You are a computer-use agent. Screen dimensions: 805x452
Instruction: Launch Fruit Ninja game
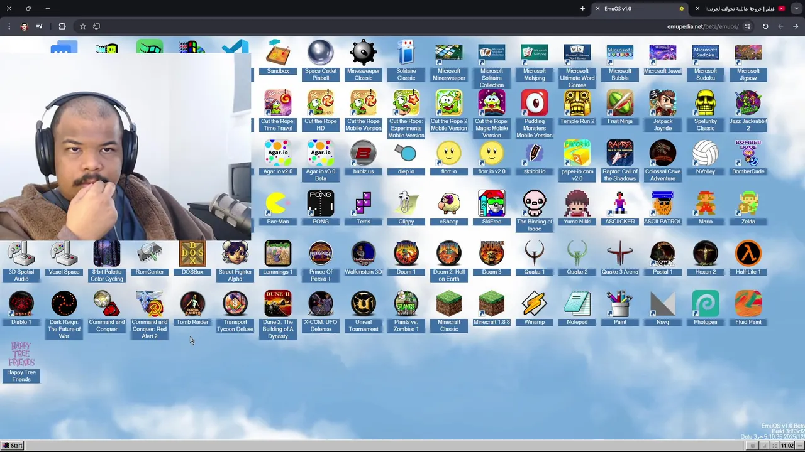620,108
